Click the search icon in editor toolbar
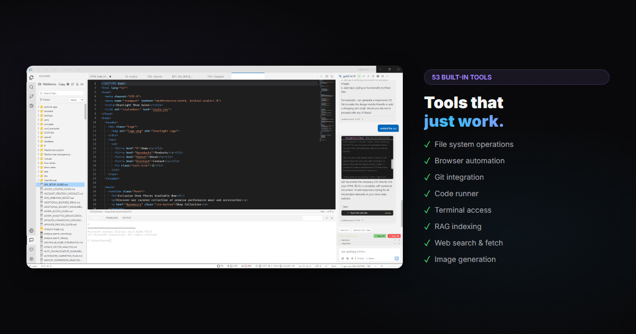 pyautogui.click(x=332, y=76)
